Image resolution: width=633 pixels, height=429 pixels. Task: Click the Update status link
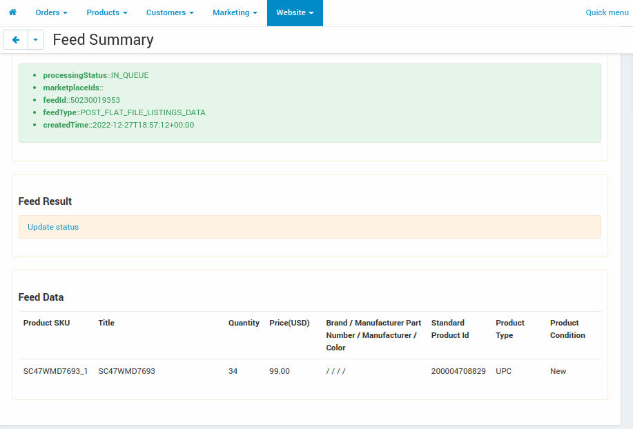(53, 227)
